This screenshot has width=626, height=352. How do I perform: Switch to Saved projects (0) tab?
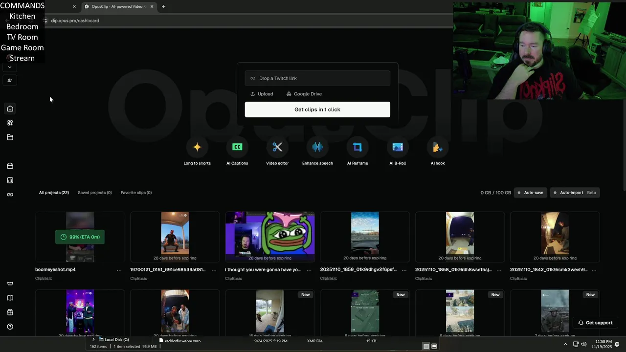(94, 193)
